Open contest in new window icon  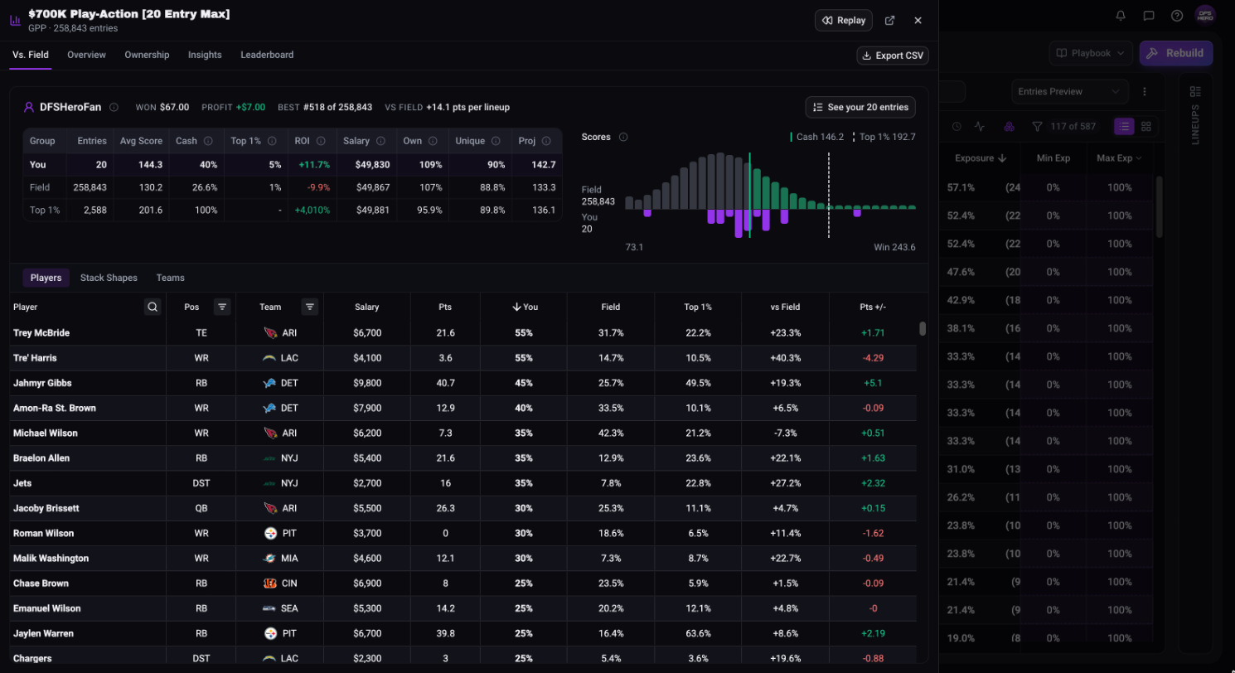pyautogui.click(x=889, y=21)
